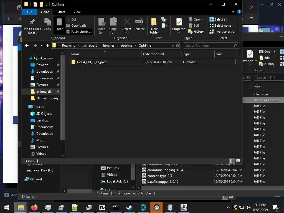Click Select all
The width and height of the screenshot is (284, 213).
coord(218,19)
